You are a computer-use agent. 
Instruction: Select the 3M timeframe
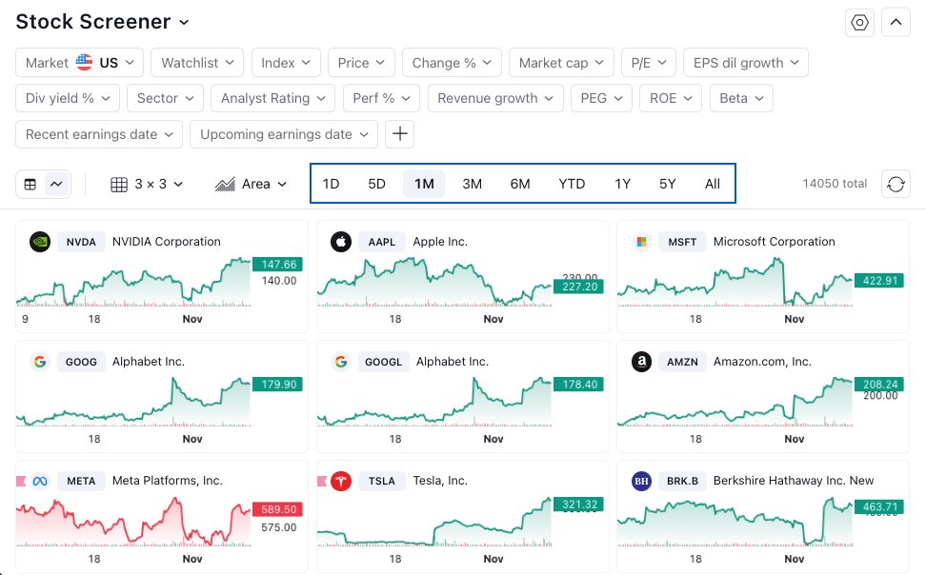pos(472,184)
